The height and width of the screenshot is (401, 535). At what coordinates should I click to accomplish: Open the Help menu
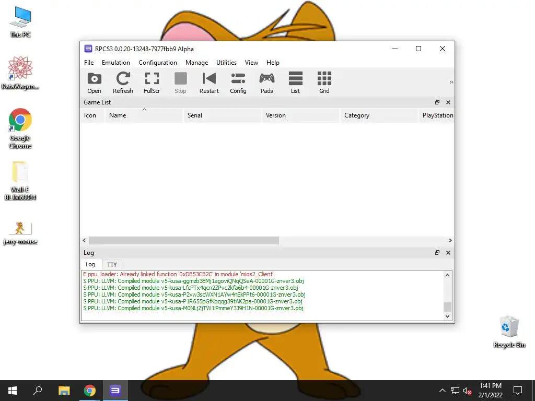coord(273,63)
